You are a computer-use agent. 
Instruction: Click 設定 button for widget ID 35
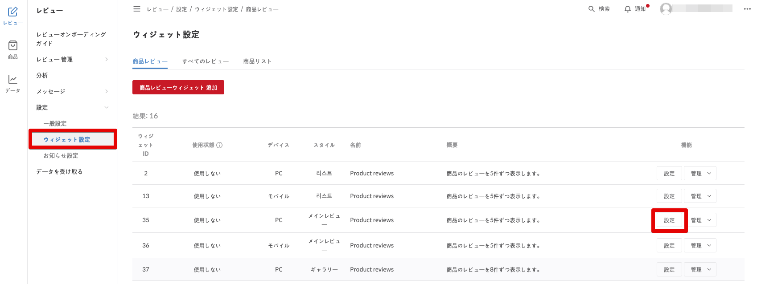[x=669, y=220]
